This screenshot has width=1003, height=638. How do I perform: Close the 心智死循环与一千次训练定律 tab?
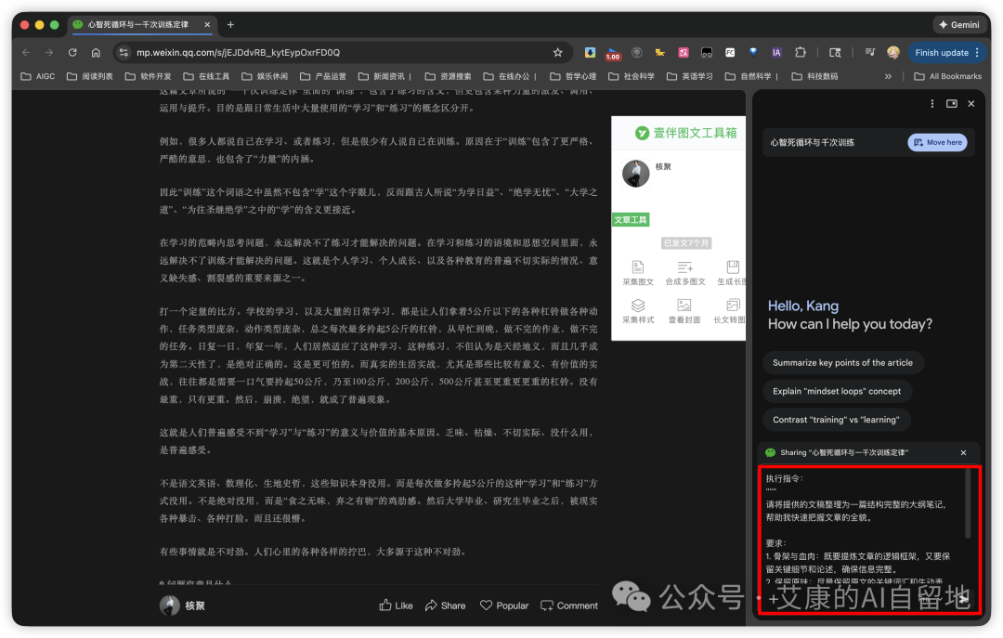pyautogui.click(x=207, y=25)
